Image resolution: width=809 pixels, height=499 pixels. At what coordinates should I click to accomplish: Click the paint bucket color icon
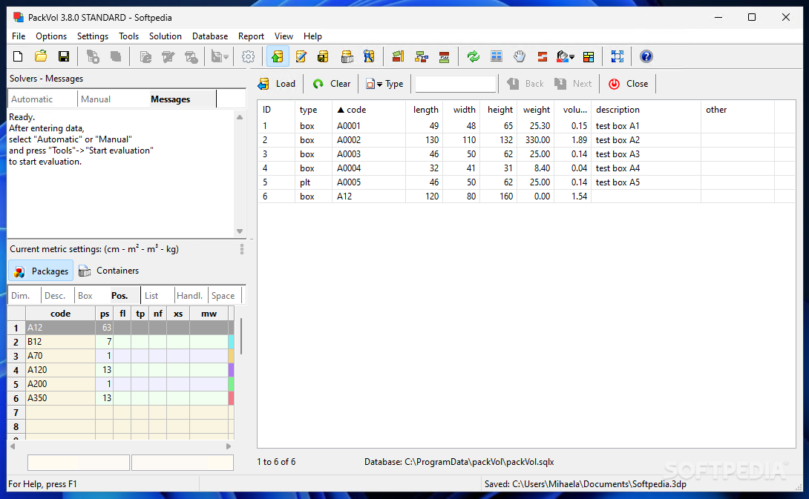click(x=563, y=56)
